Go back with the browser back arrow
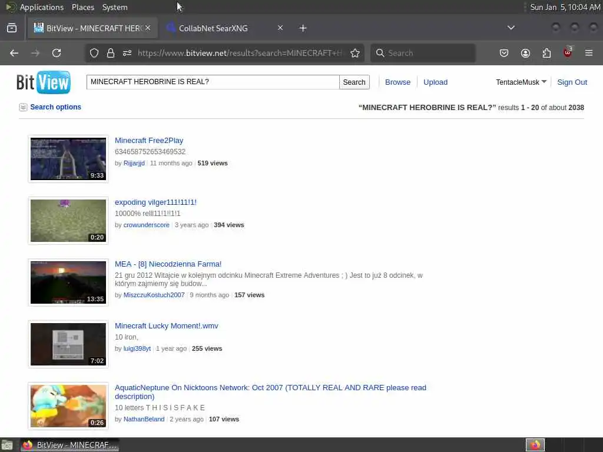 [14, 53]
